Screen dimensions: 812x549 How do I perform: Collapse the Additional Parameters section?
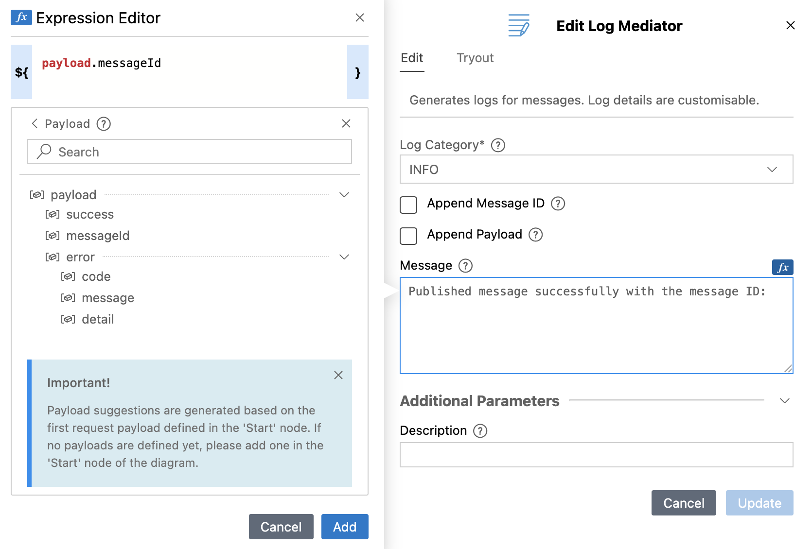pyautogui.click(x=784, y=401)
